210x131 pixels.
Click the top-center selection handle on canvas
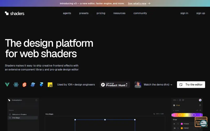click(105, 120)
